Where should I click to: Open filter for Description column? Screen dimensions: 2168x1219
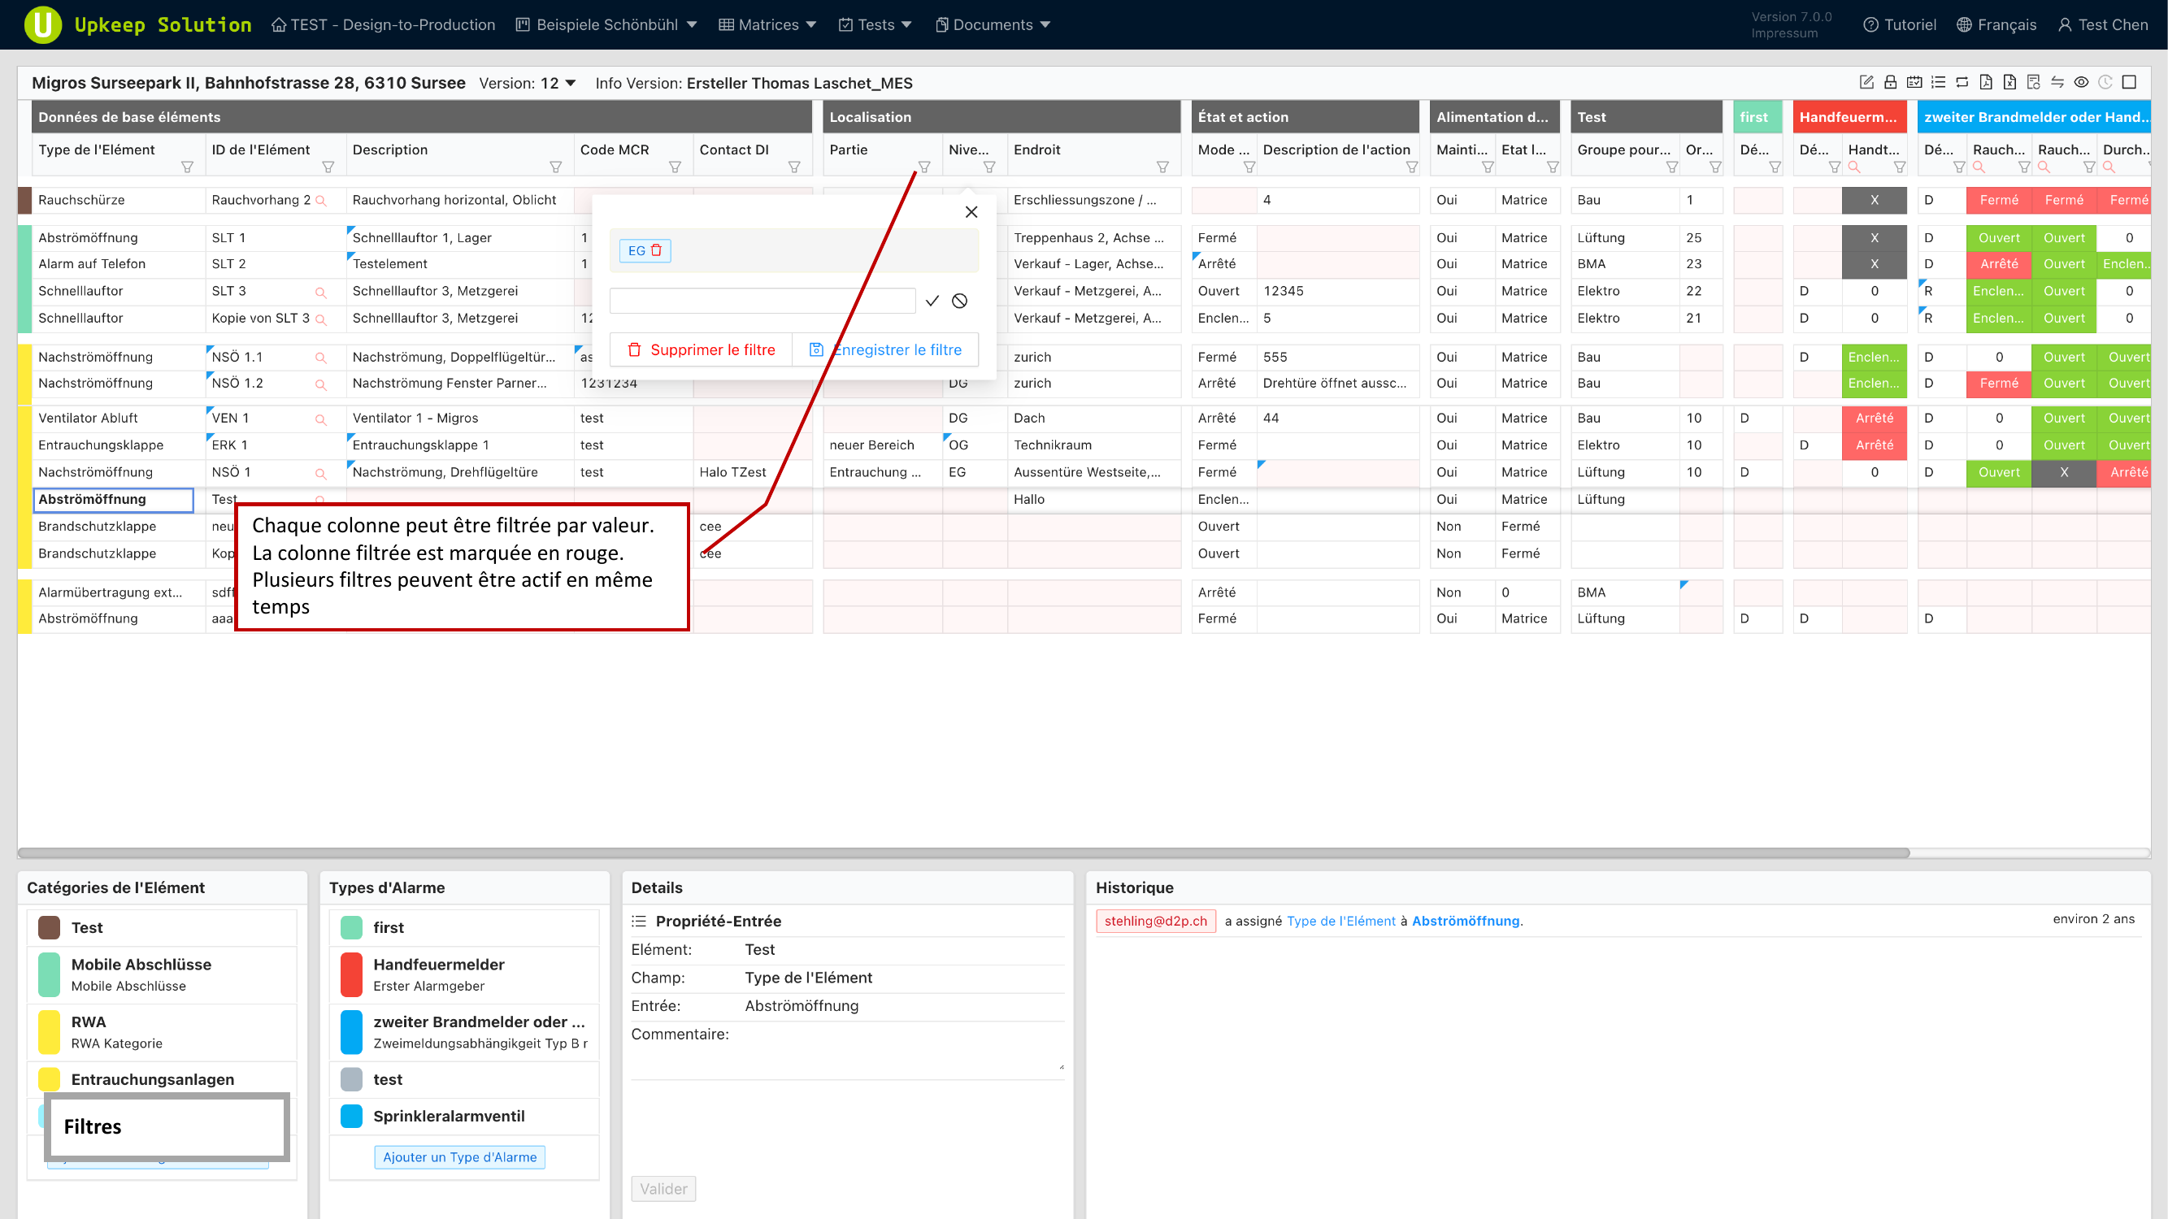tap(555, 167)
